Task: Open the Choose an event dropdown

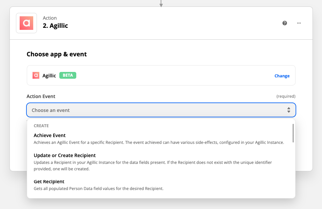Action: (x=161, y=110)
